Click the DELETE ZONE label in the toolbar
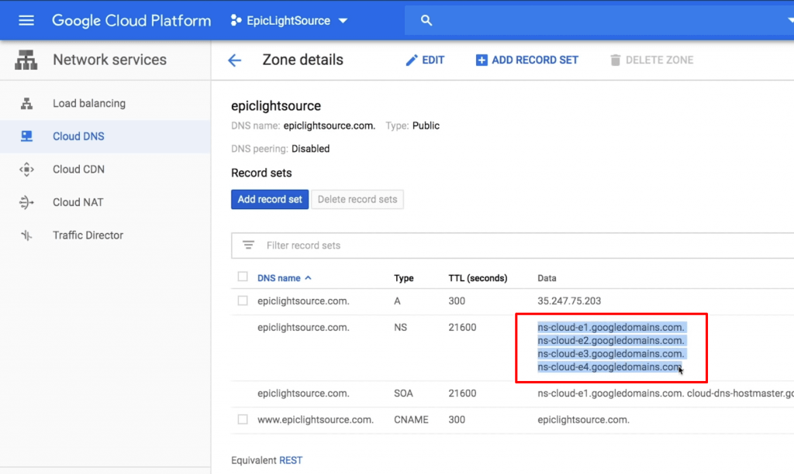 point(659,60)
